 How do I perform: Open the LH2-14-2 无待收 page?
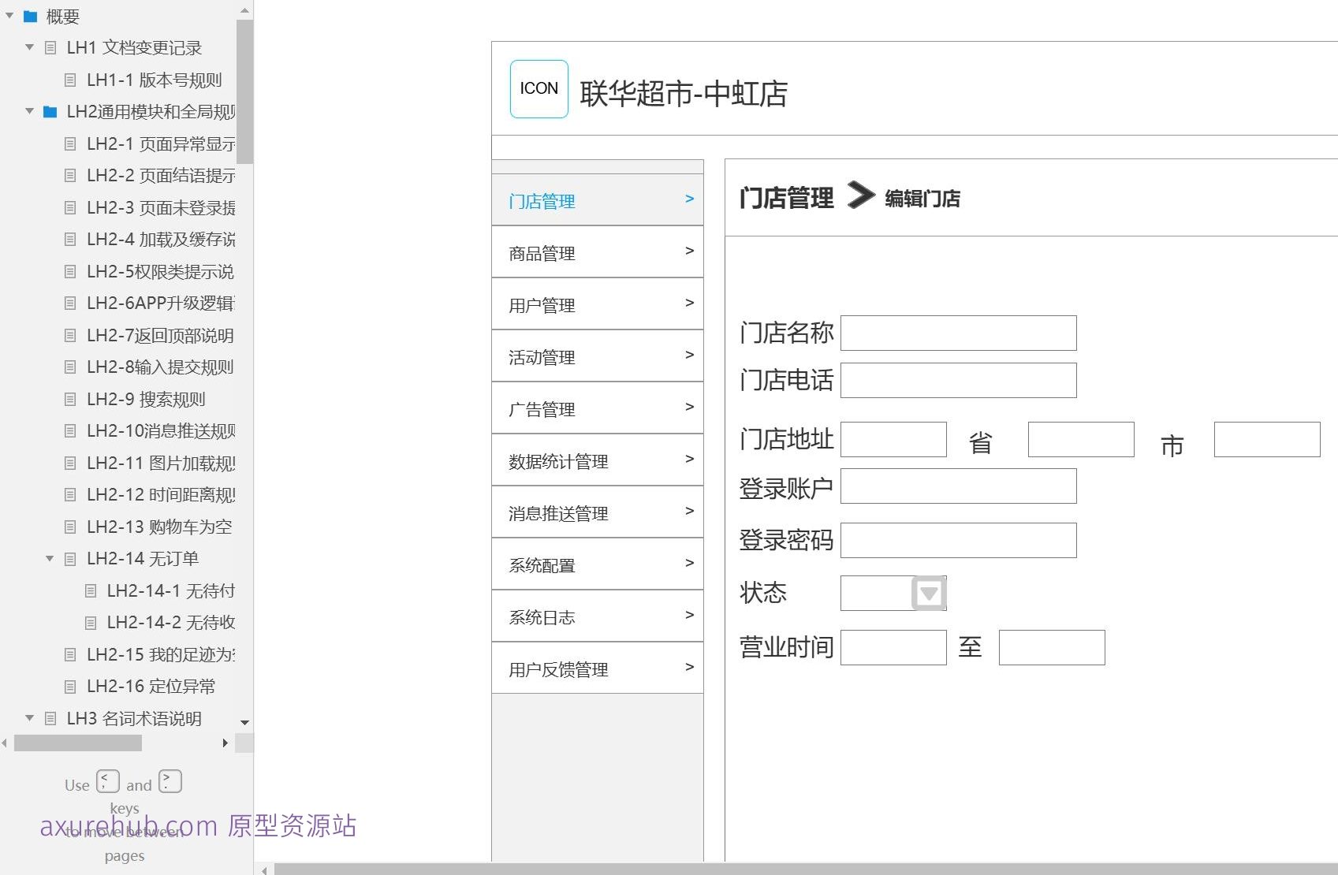coord(171,623)
